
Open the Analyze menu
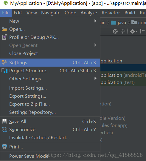89,13
